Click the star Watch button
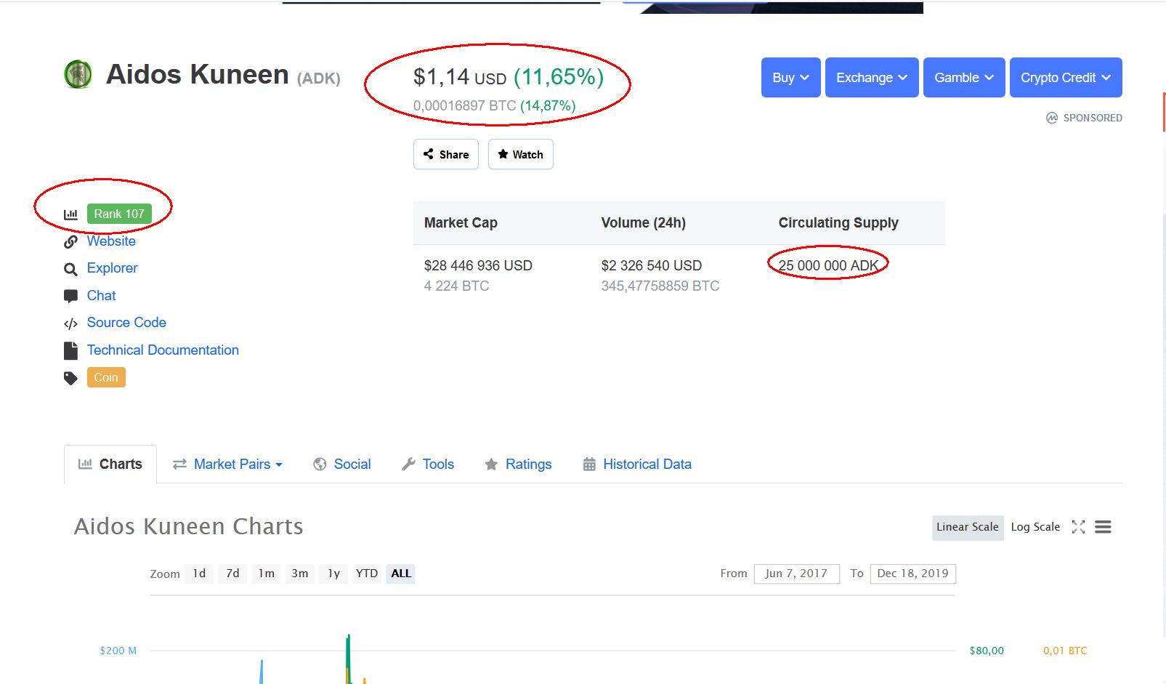The height and width of the screenshot is (684, 1166). [521, 154]
